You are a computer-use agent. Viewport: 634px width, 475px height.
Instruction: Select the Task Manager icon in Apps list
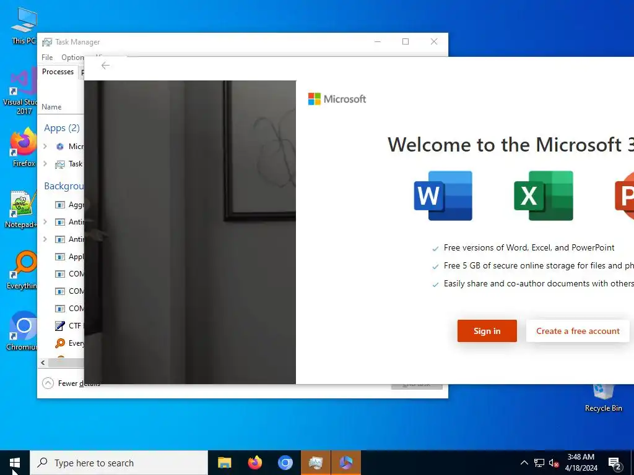tap(60, 164)
